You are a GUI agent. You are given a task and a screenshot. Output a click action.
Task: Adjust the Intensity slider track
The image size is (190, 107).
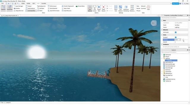[185, 40]
